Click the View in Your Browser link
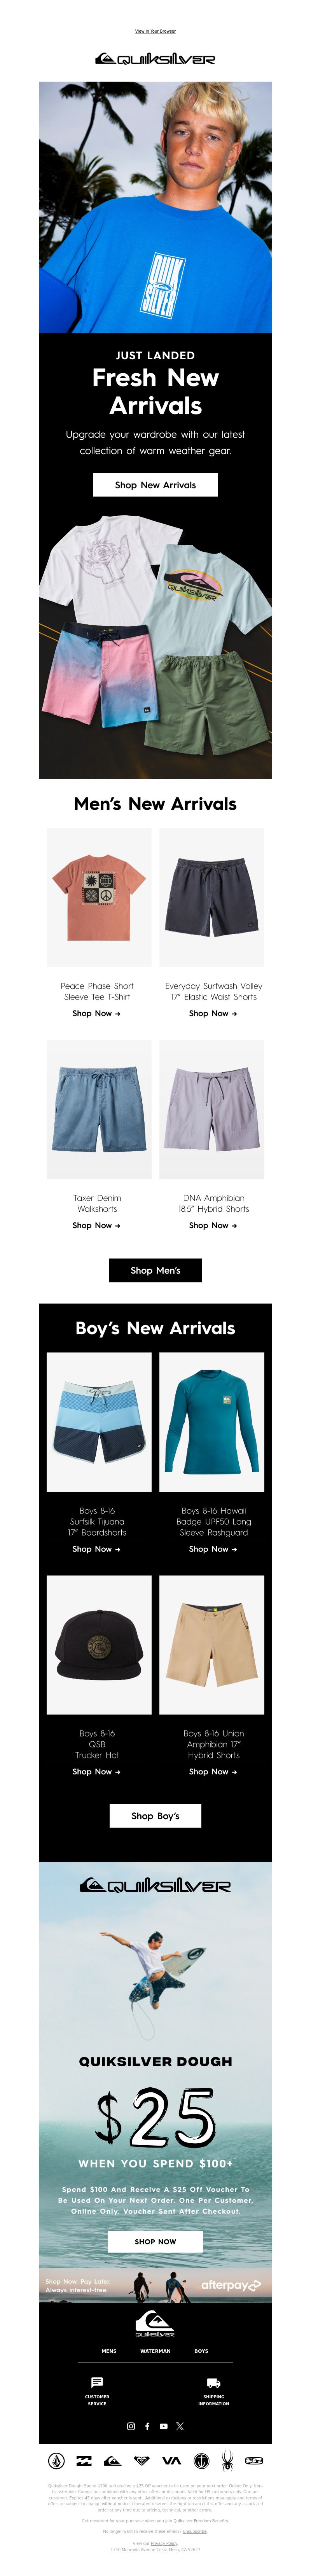 pyautogui.click(x=155, y=31)
